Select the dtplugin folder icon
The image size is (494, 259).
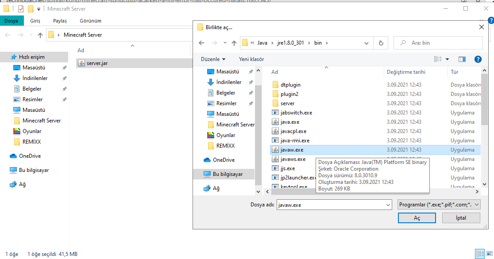pyautogui.click(x=275, y=85)
